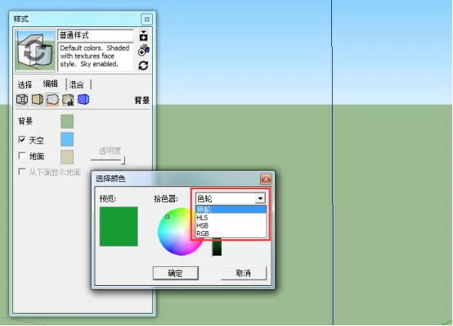Click the style description text box

point(96,57)
